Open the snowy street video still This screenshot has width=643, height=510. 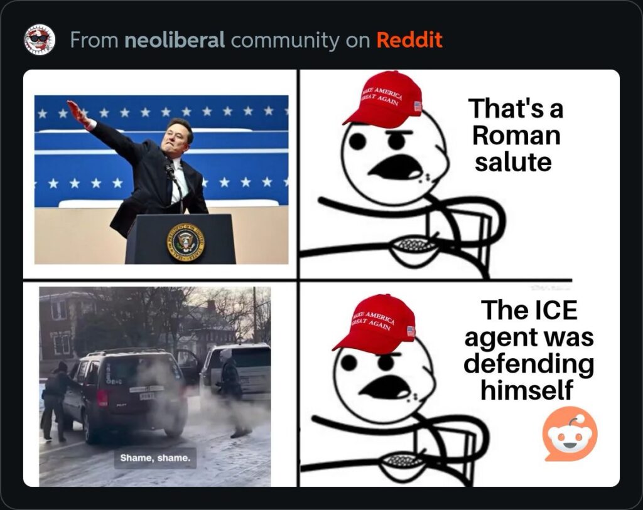pyautogui.click(x=154, y=386)
